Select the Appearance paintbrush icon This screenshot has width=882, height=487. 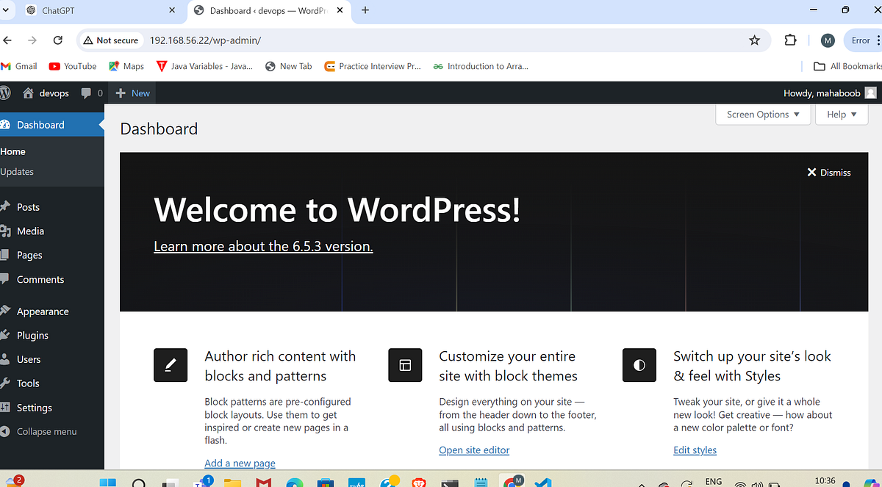(x=7, y=311)
